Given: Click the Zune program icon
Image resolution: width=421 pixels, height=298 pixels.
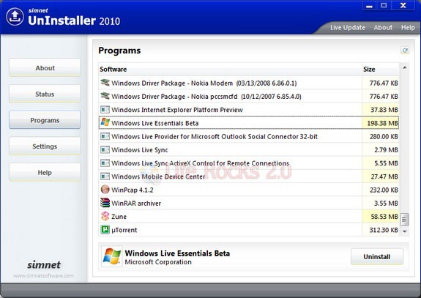Looking at the screenshot, I should [105, 217].
